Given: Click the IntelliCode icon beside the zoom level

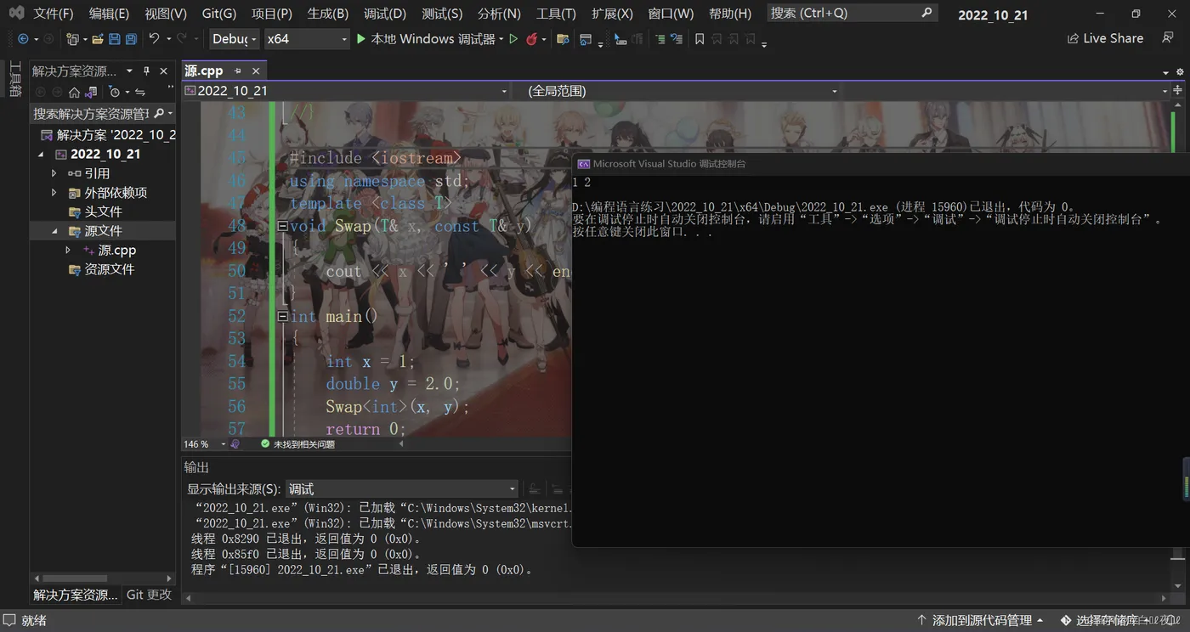Looking at the screenshot, I should click(235, 444).
